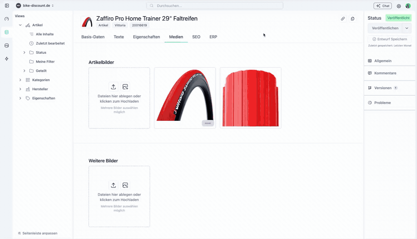Open Zuletzt bearbeitet view
The height and width of the screenshot is (239, 417).
50,43
